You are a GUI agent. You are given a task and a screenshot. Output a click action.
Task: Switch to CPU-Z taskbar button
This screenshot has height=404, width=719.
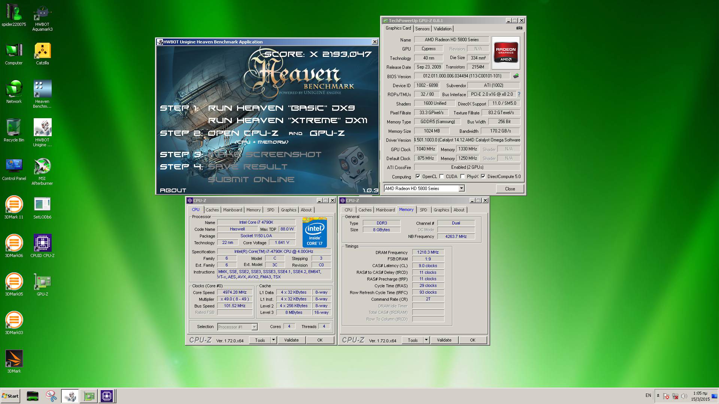(106, 396)
